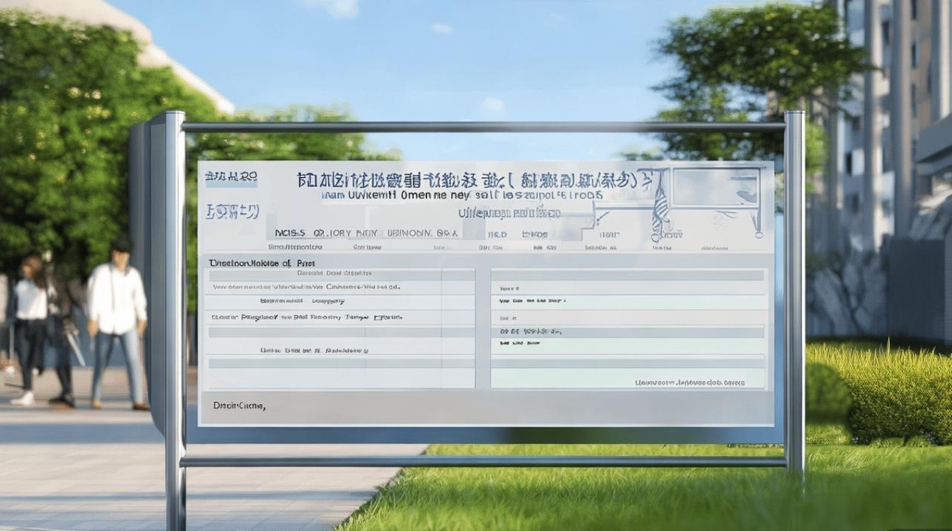Open the photo frame at top right corner
This screenshot has width=952, height=531.
point(715,188)
